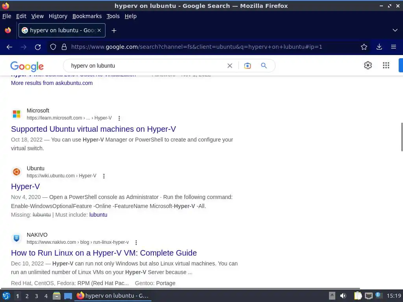Screen dimensions: 403x302
Task: Open Google quick settings gear
Action: (x=368, y=65)
